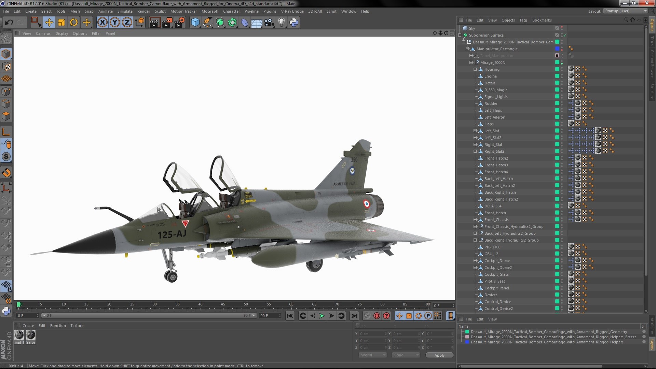Open the Python script icon in toolbar
The image size is (656, 369).
click(294, 23)
